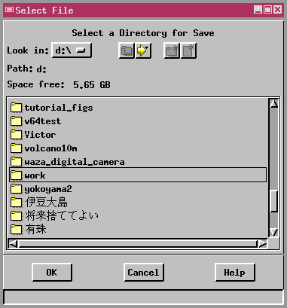Select the work folder name
This screenshot has height=308, width=287.
35,175
